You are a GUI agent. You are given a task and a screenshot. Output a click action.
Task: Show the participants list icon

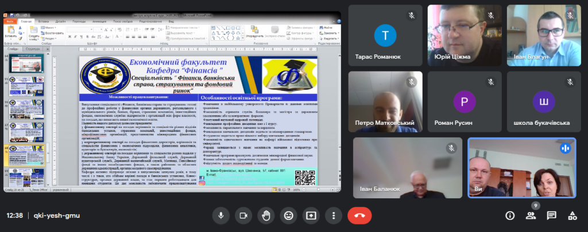click(x=531, y=215)
